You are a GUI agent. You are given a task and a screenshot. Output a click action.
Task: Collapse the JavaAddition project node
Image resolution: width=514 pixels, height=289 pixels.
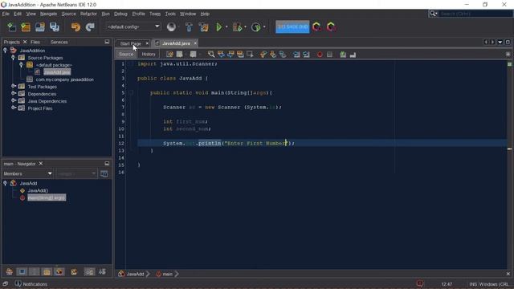(6, 50)
